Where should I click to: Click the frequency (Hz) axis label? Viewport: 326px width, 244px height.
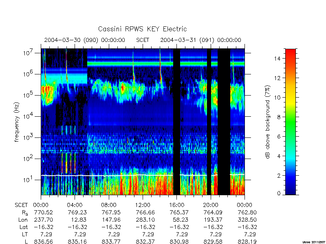pyautogui.click(x=17, y=122)
